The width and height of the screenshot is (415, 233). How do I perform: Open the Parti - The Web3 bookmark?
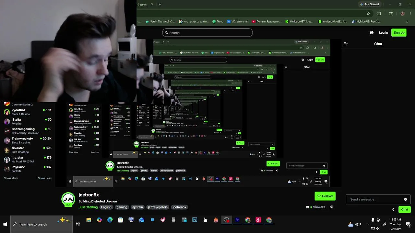[160, 22]
